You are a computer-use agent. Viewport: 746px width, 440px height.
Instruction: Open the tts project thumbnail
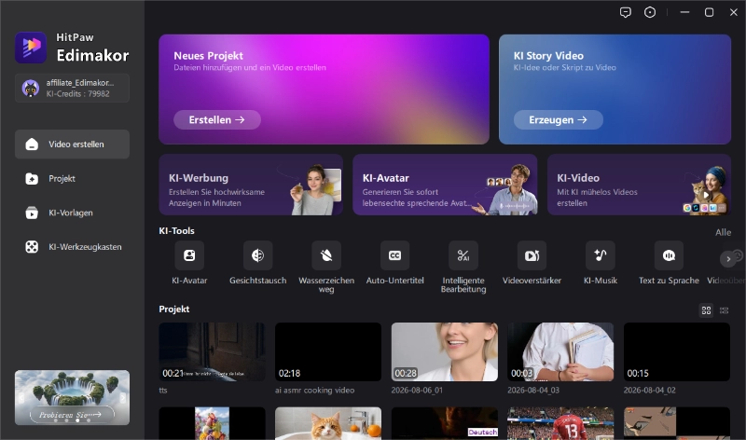(213, 352)
